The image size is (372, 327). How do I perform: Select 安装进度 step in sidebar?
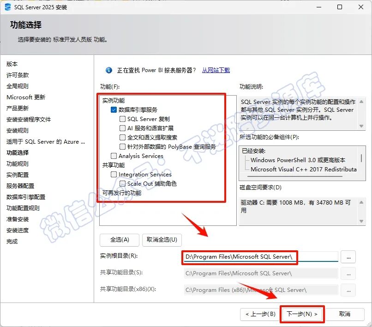18,230
